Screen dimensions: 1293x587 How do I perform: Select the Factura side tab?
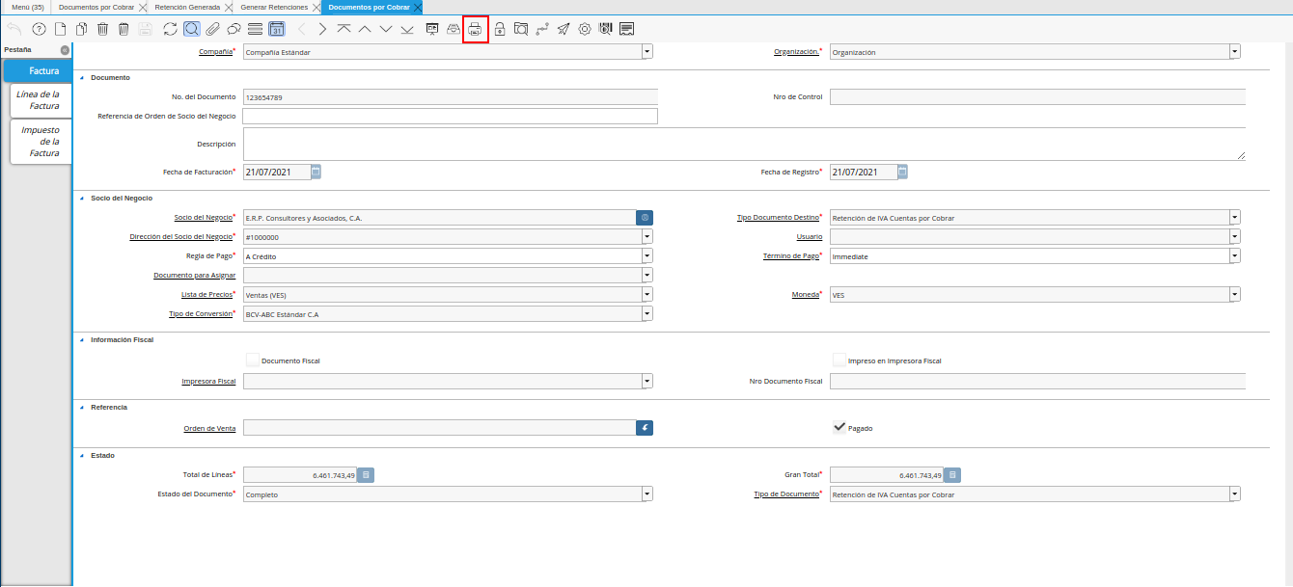(38, 71)
